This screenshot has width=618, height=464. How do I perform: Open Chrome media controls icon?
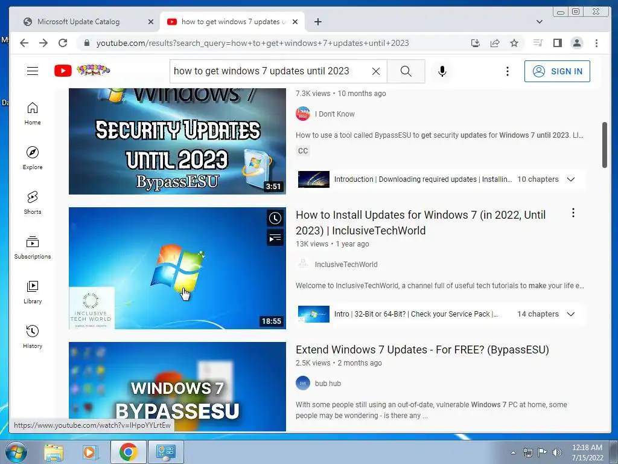pyautogui.click(x=538, y=43)
